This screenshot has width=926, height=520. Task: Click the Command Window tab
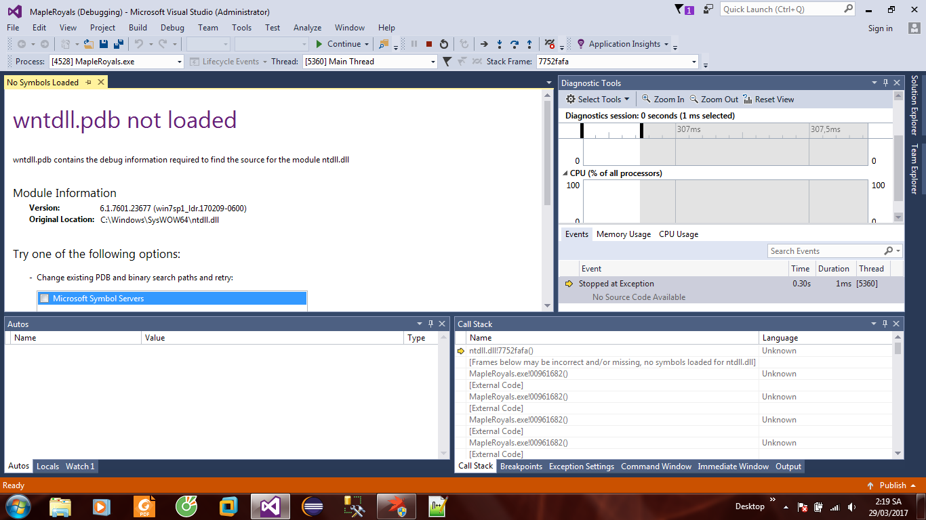pos(656,467)
